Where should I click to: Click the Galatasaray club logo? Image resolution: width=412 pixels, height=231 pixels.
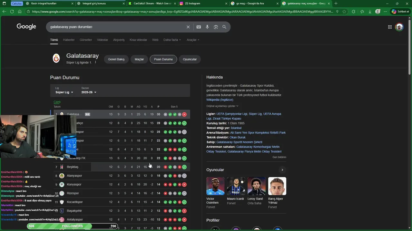click(x=56, y=58)
